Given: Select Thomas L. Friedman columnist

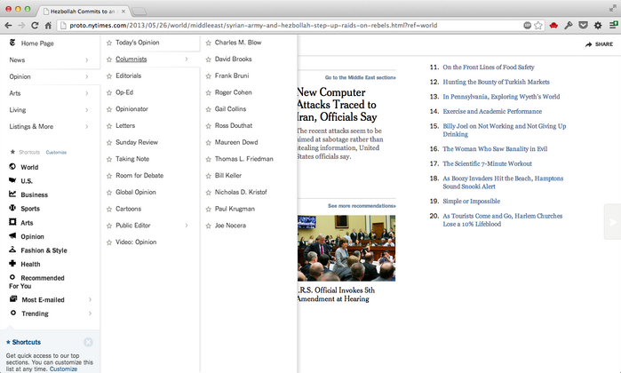Looking at the screenshot, I should [244, 159].
